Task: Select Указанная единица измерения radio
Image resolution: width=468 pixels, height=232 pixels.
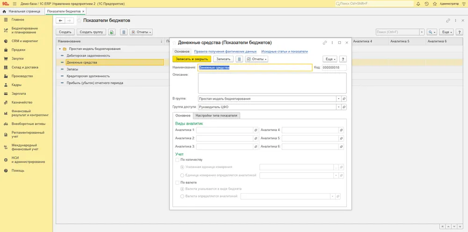Action: click(183, 167)
